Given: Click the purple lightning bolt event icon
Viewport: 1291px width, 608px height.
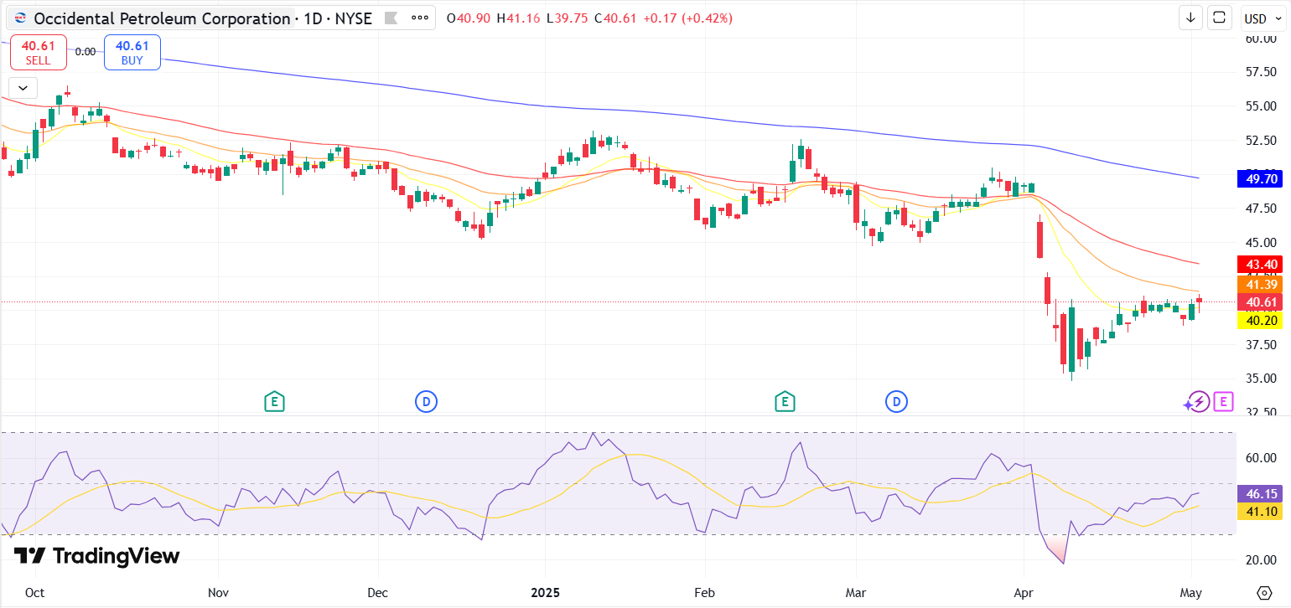Looking at the screenshot, I should click(1199, 402).
